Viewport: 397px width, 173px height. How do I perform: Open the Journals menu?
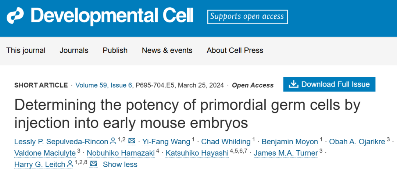coord(74,50)
